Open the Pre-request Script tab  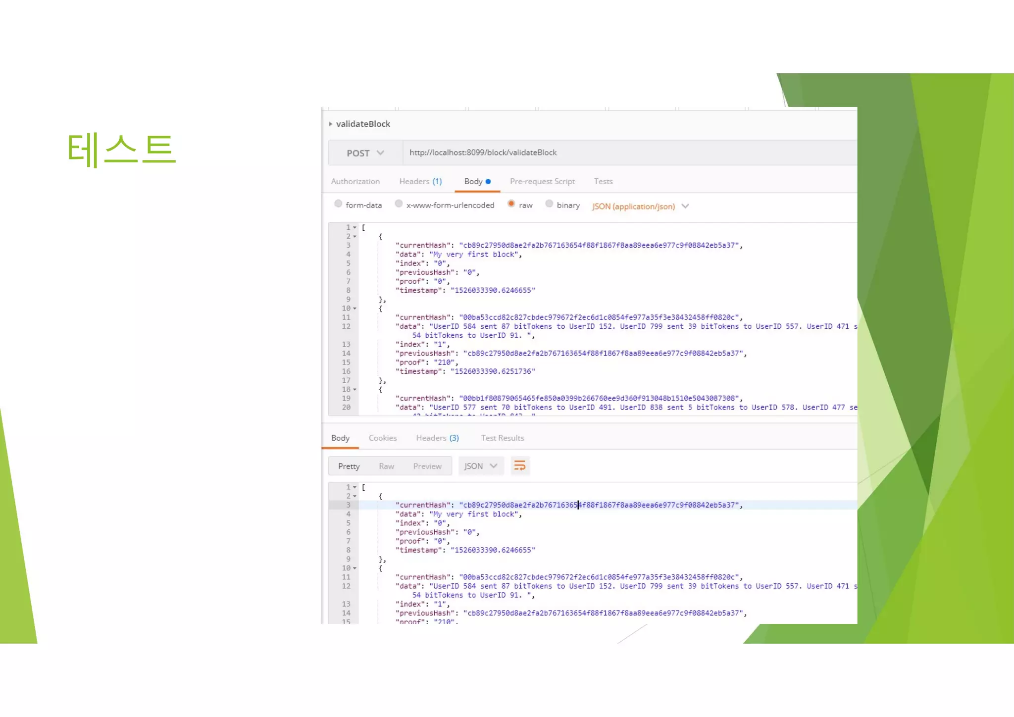pyautogui.click(x=542, y=182)
